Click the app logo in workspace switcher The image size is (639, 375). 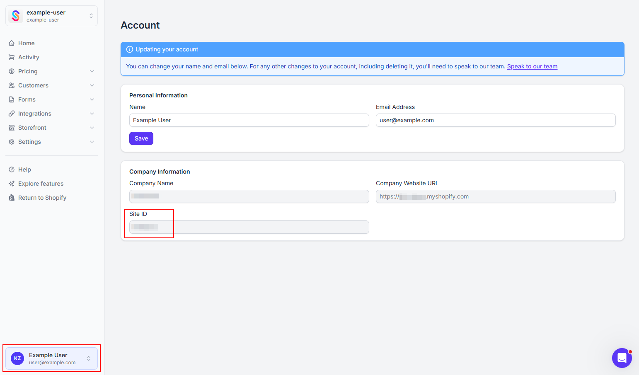(x=16, y=16)
